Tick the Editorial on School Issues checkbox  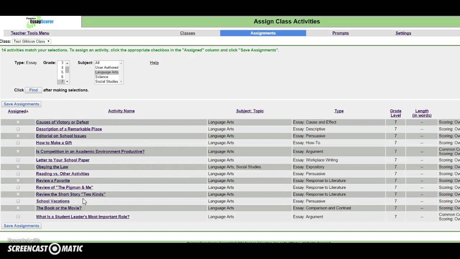pyautogui.click(x=18, y=136)
